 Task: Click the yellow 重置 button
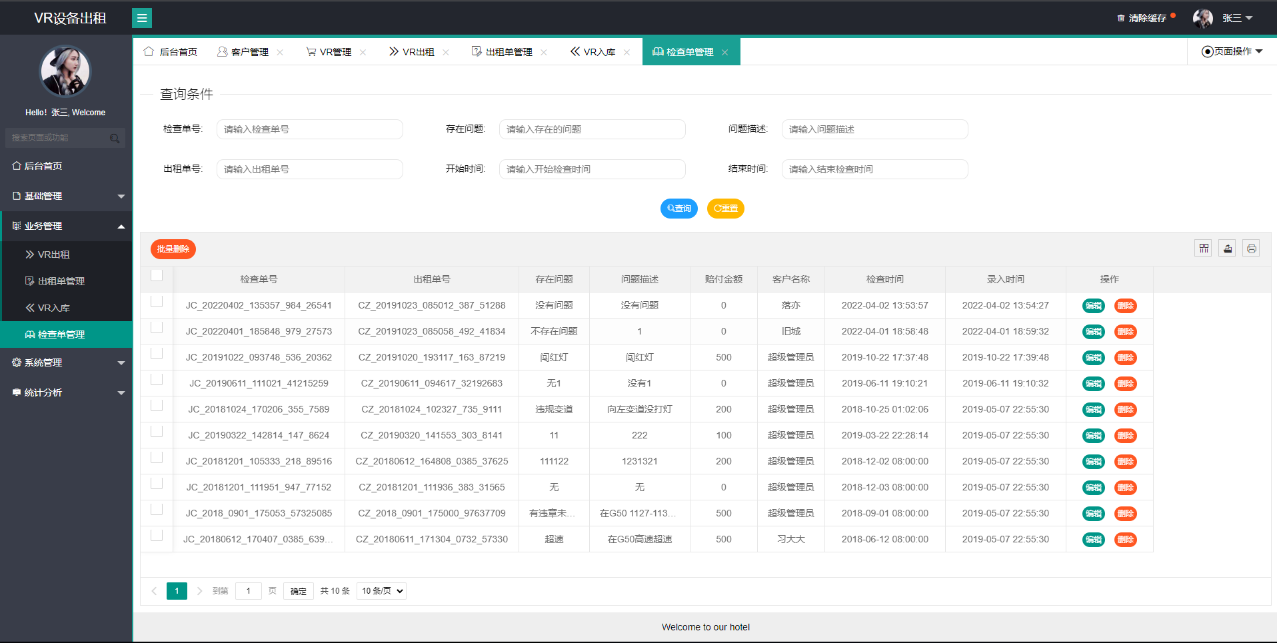(726, 209)
